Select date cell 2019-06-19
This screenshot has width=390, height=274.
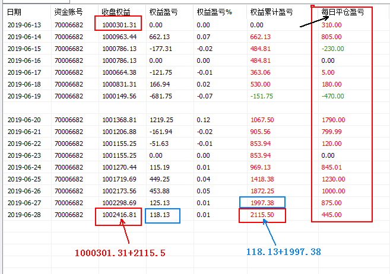click(24, 96)
